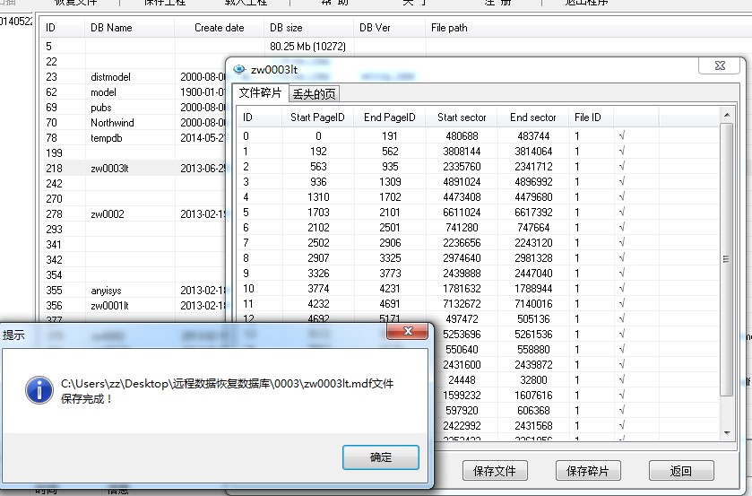
Task: Click the Start sector column header
Action: pos(462,117)
